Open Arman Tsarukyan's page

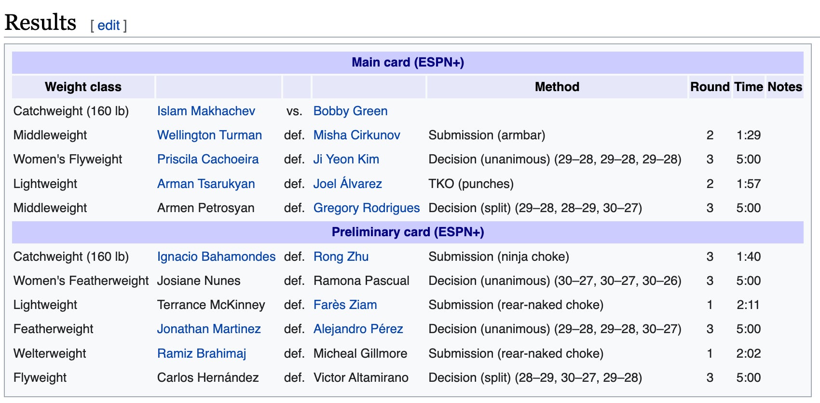[206, 184]
